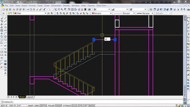Toggle ORTHO mode in status bar
Image resolution: width=190 pixels, height=107 pixels.
(x=44, y=106)
